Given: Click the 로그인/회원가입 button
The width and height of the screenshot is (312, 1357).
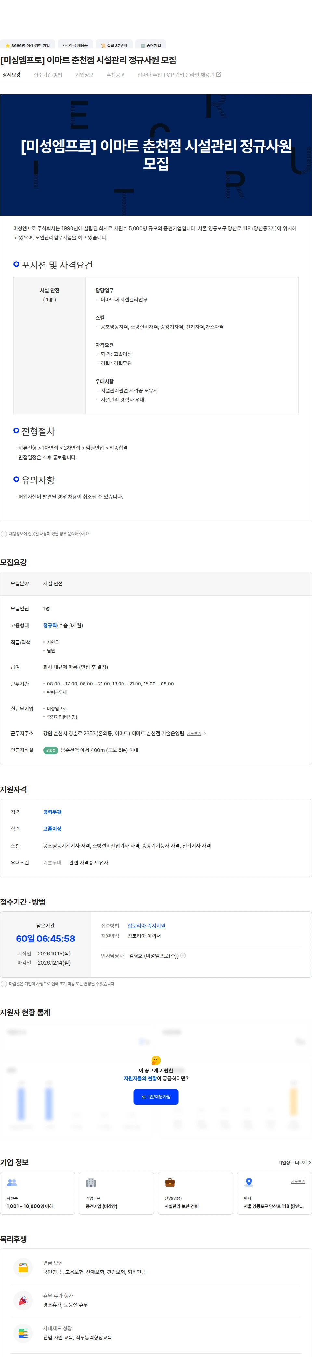Looking at the screenshot, I should [156, 1097].
